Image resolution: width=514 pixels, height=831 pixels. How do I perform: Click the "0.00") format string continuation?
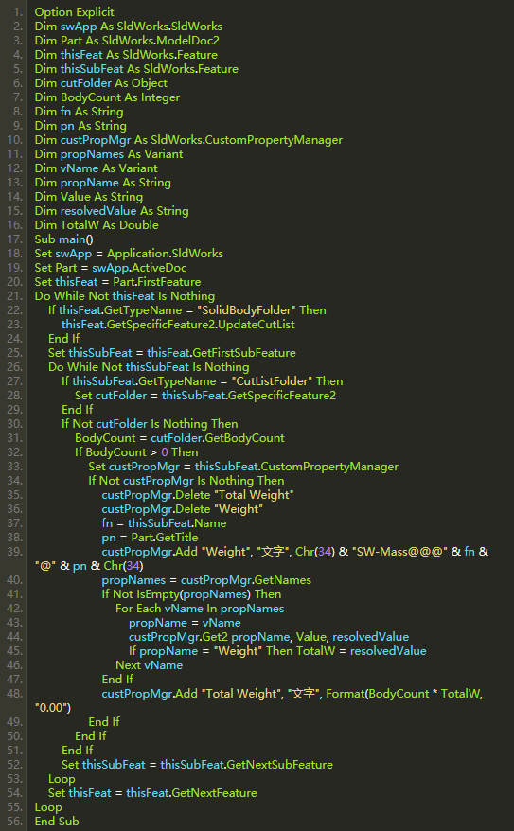[52, 708]
